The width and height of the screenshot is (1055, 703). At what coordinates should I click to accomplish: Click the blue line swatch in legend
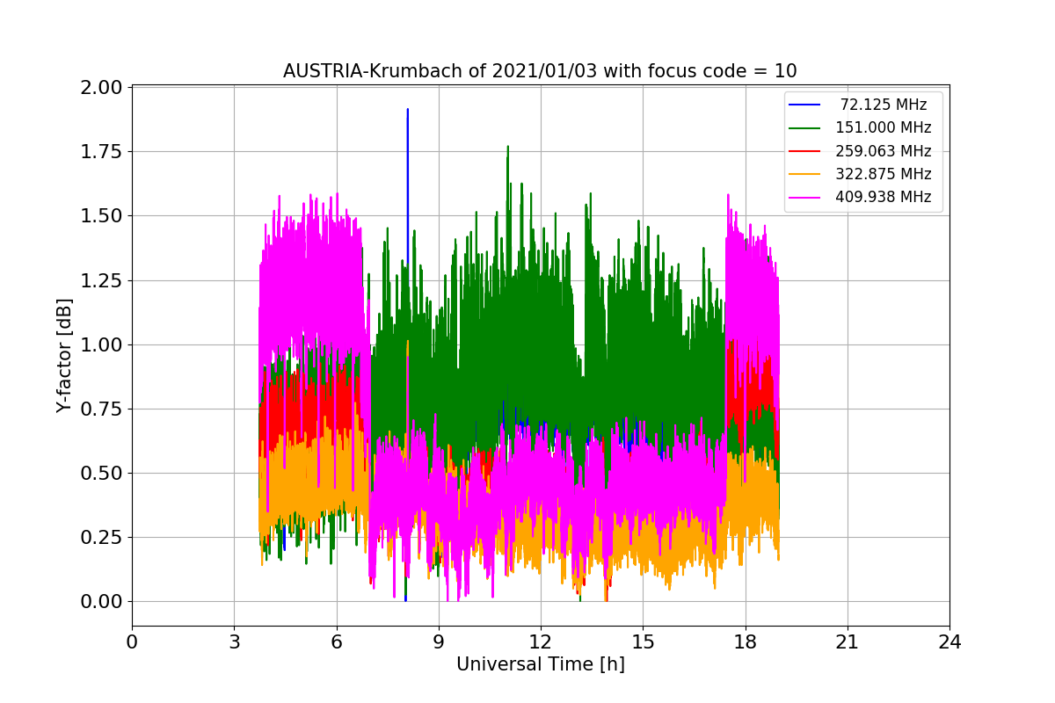[x=805, y=105]
